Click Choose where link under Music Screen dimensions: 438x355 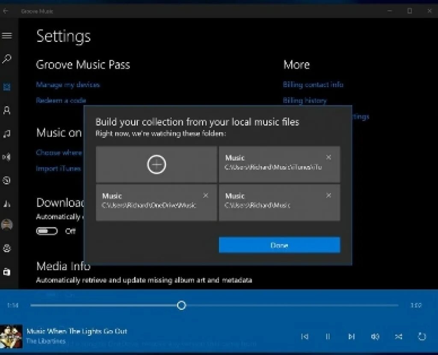59,153
